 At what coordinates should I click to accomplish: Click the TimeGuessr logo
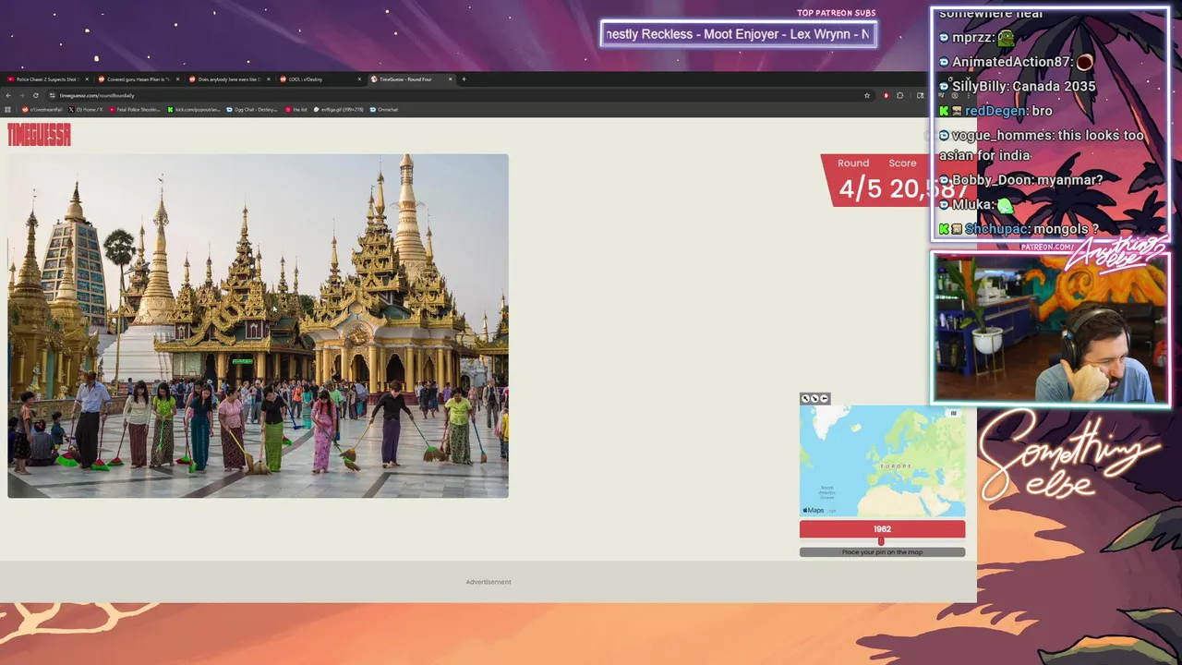[x=39, y=135]
